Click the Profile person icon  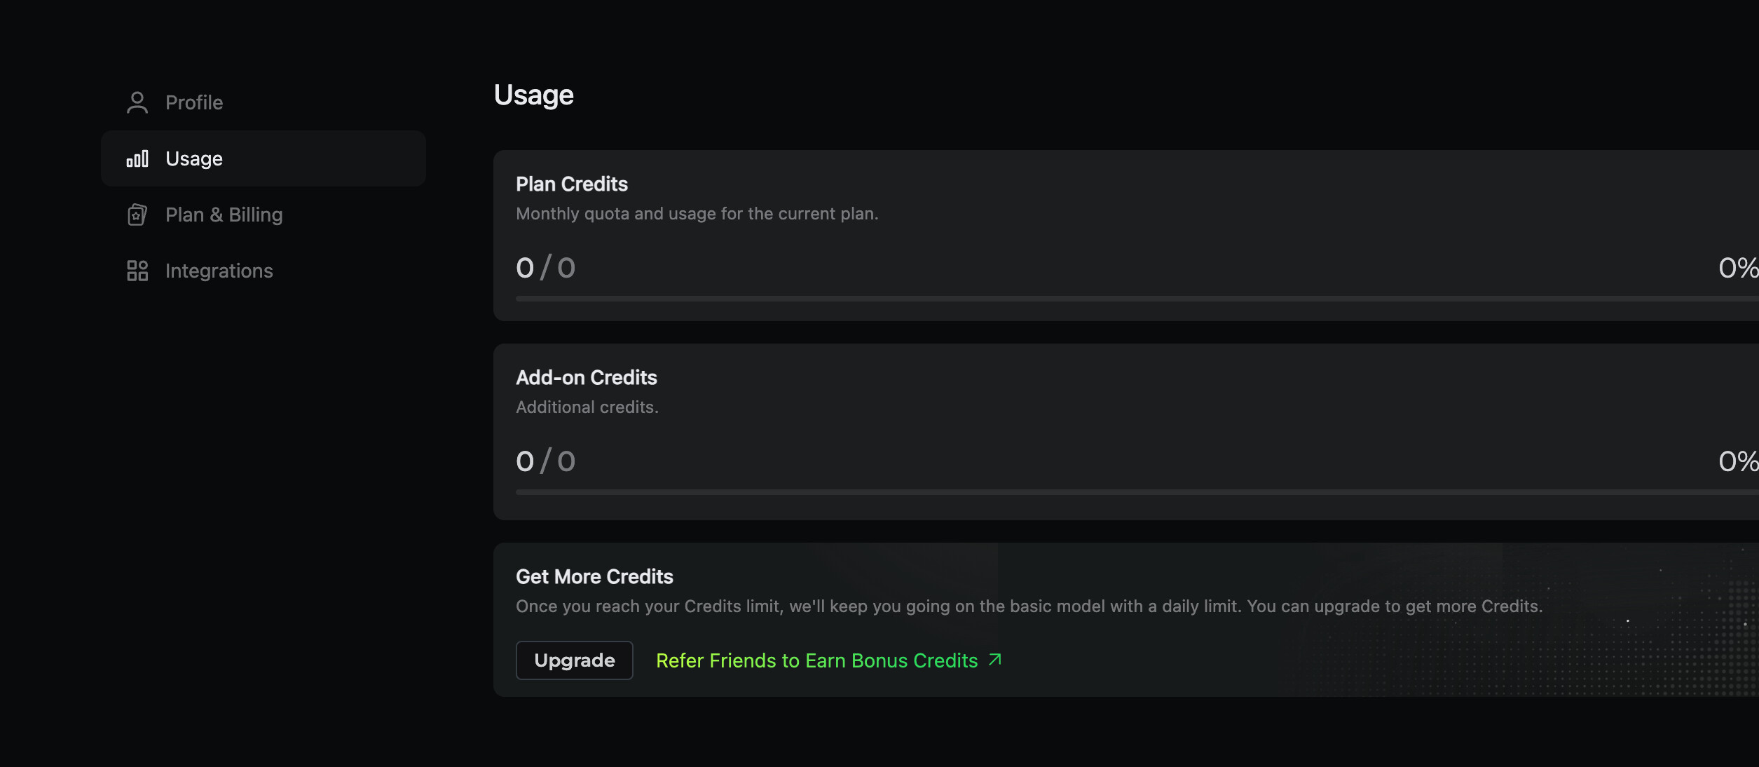coord(137,102)
